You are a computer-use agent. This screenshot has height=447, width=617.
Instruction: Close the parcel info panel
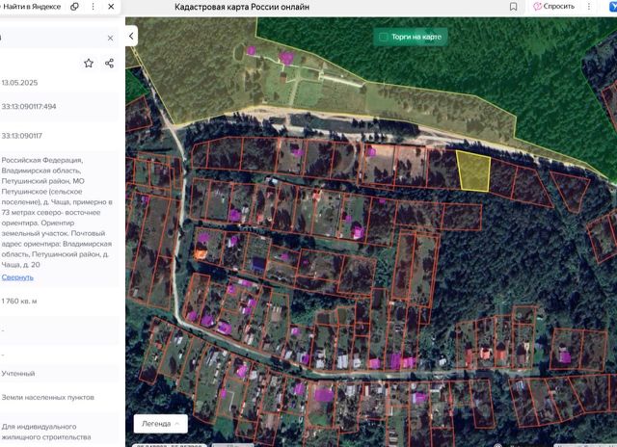point(110,39)
